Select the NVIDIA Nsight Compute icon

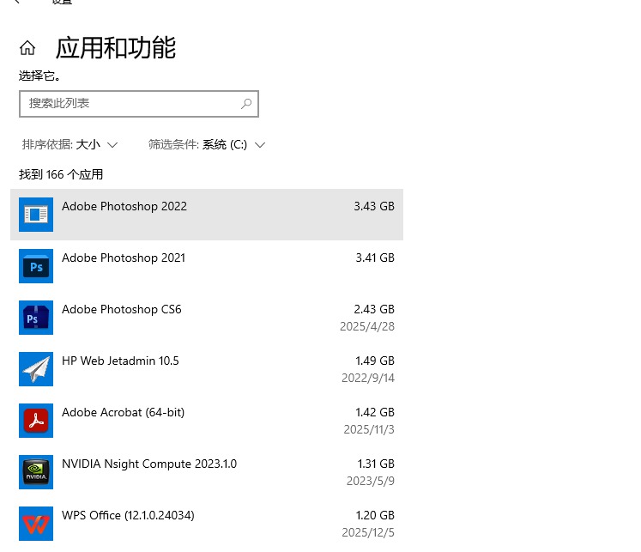pos(36,472)
